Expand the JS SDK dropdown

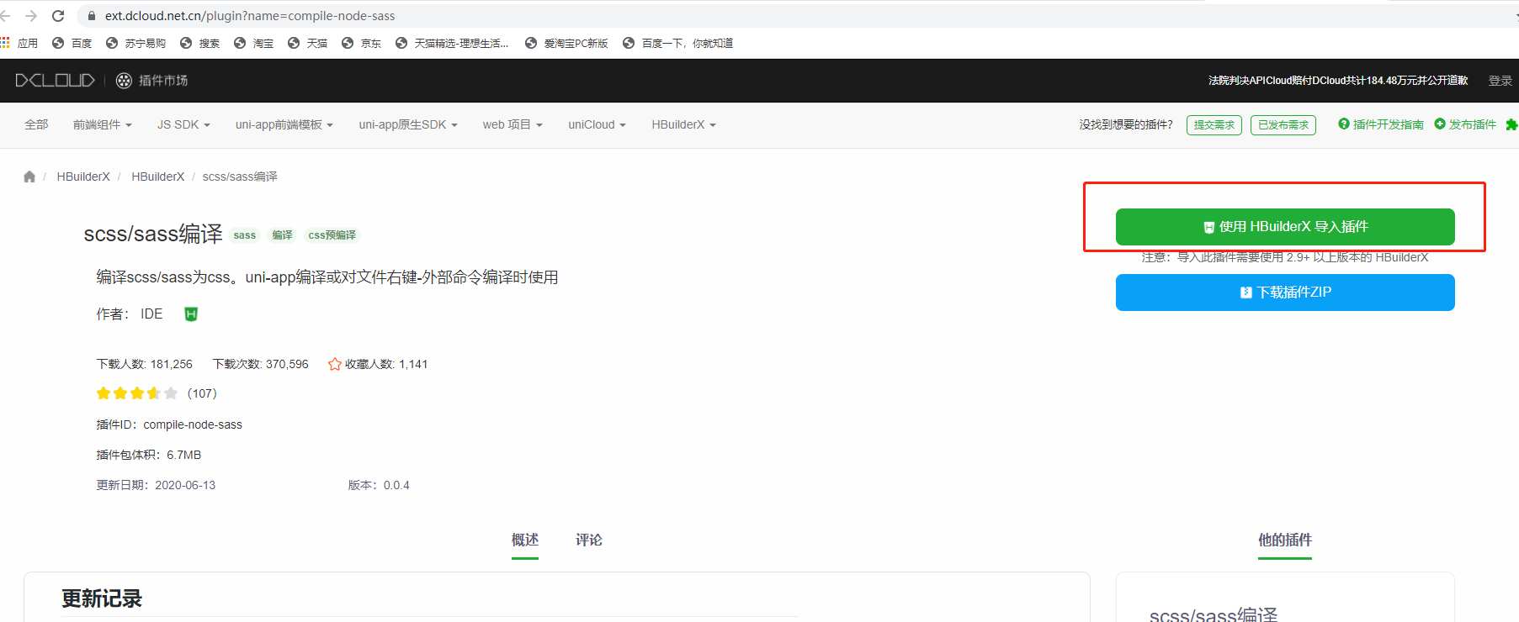pos(183,124)
